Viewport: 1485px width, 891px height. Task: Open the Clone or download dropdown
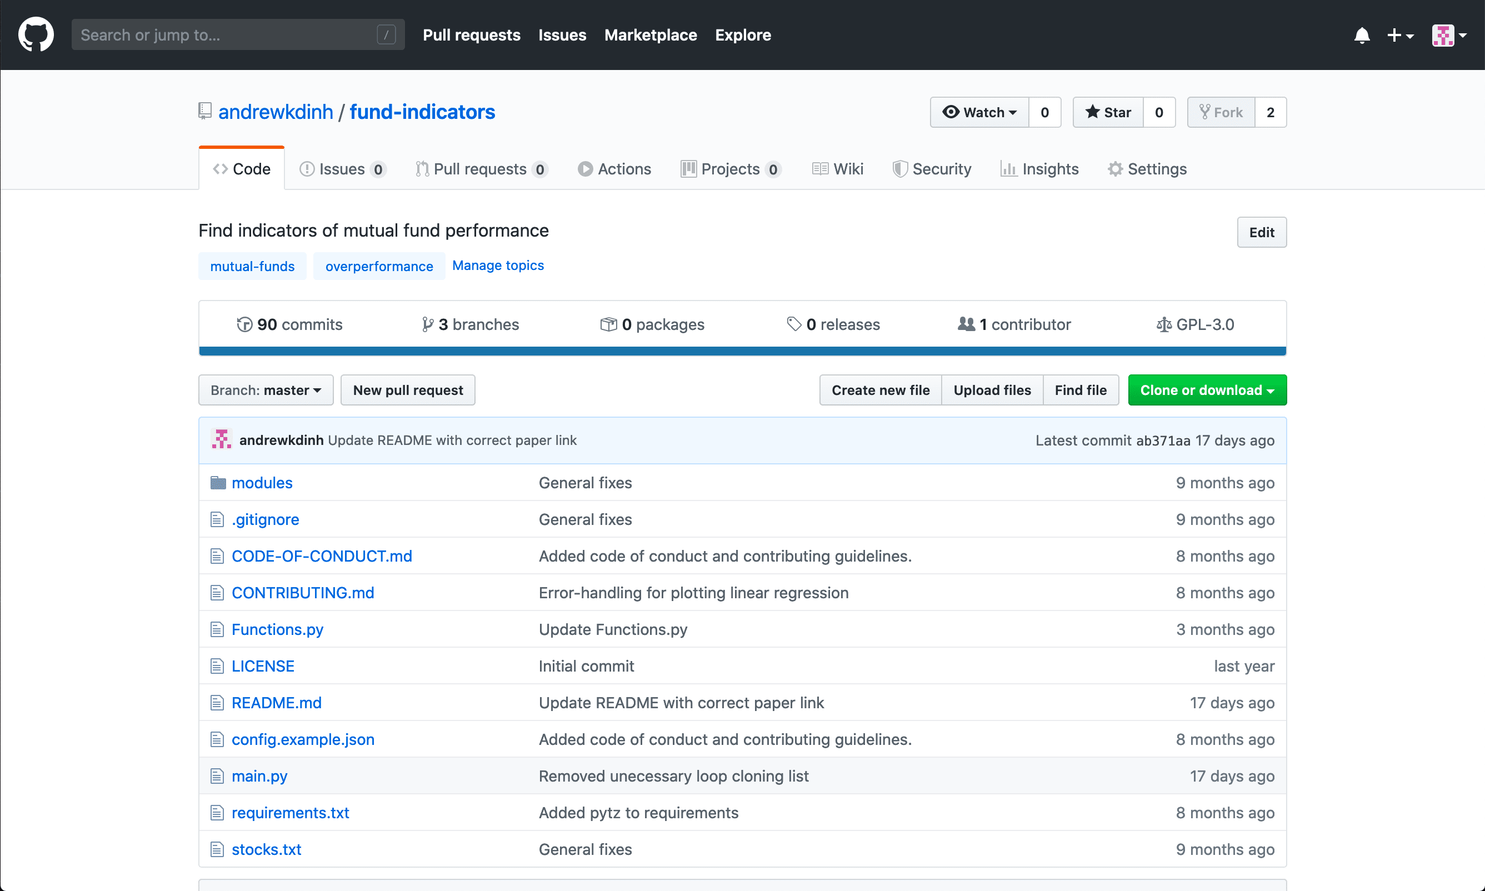[x=1206, y=391]
